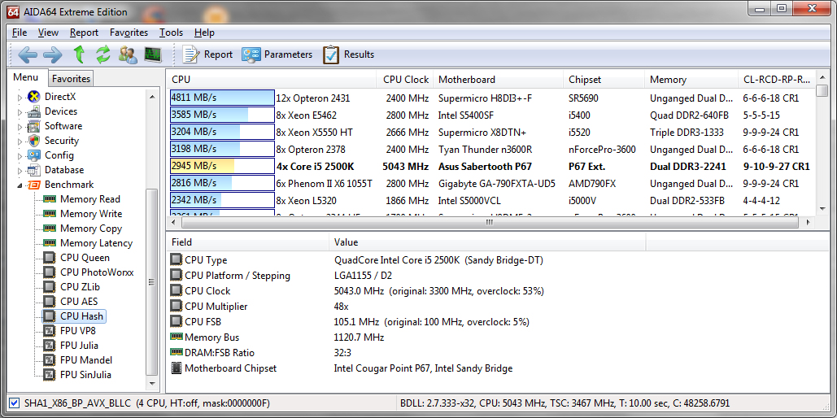Viewport: 837px width, 418px height.
Task: Open Results from the toolbar
Action: coord(348,54)
